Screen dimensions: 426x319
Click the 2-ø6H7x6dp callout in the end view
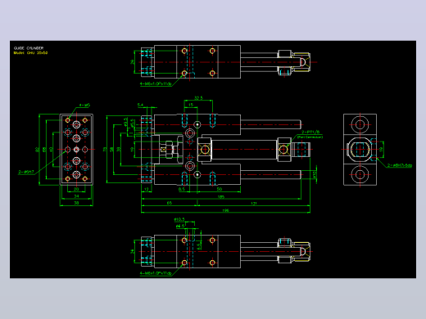click(x=400, y=165)
